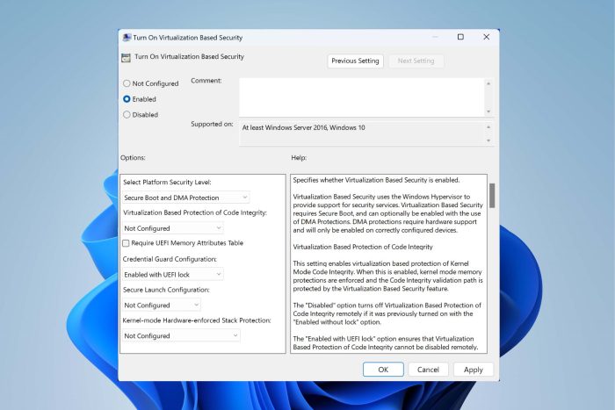Close the Turn On Virtualization Based Security dialog
Screen dimensions: 615x410
click(486, 37)
